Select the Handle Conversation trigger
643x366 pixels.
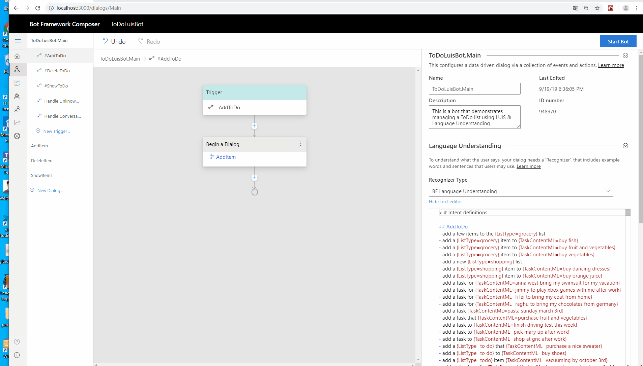click(60, 116)
